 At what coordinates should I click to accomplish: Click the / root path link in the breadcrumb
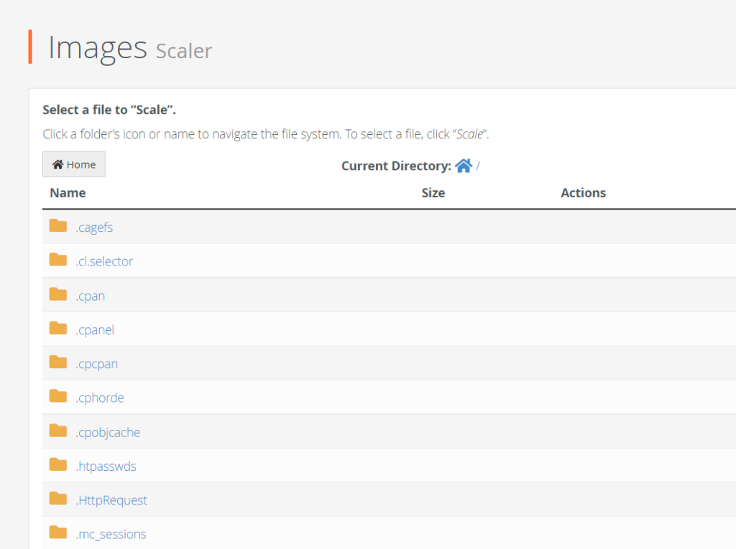click(480, 166)
